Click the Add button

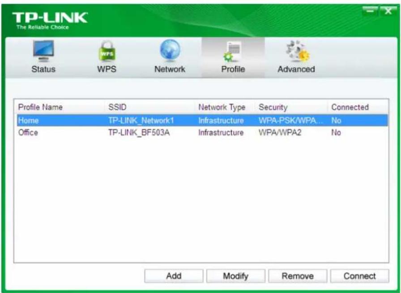pyautogui.click(x=174, y=276)
